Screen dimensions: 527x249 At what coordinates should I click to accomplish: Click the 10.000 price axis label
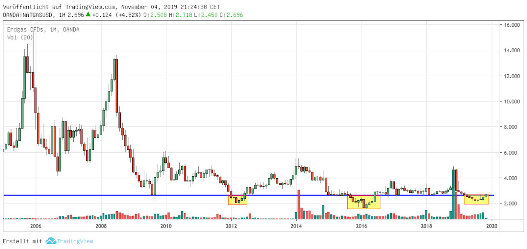coord(512,102)
